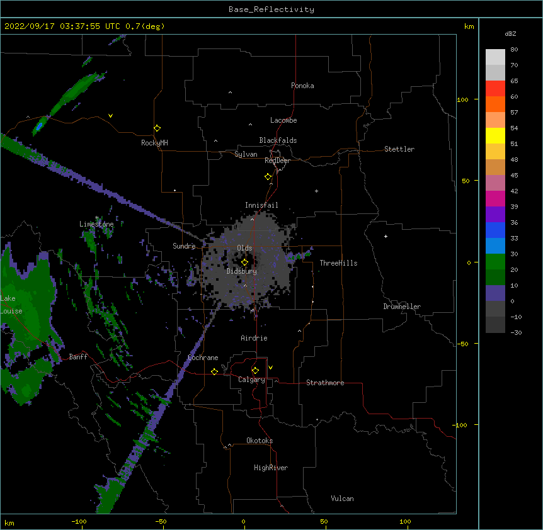Screen dimensions: 543x530
Task: Select the green 30 dBZ legend swatch
Action: [495, 262]
